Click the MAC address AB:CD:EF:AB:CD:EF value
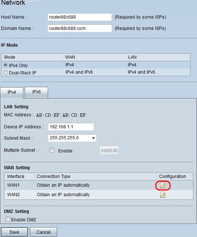Viewport: 197px width, 237px height. tap(61, 115)
